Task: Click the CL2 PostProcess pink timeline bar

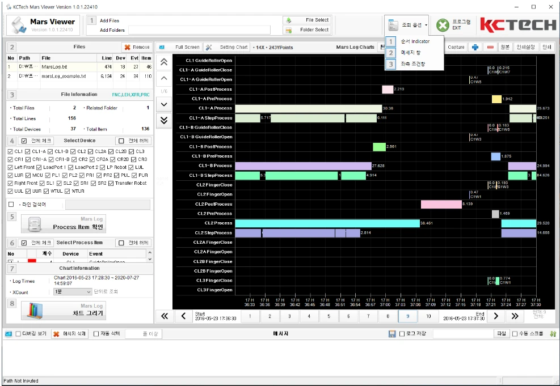Action: click(x=441, y=204)
